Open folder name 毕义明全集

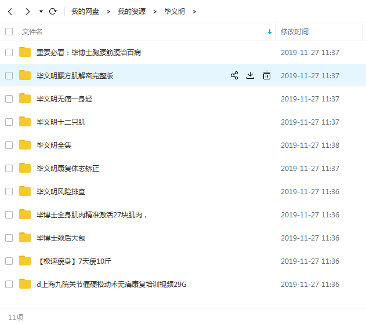pos(54,145)
